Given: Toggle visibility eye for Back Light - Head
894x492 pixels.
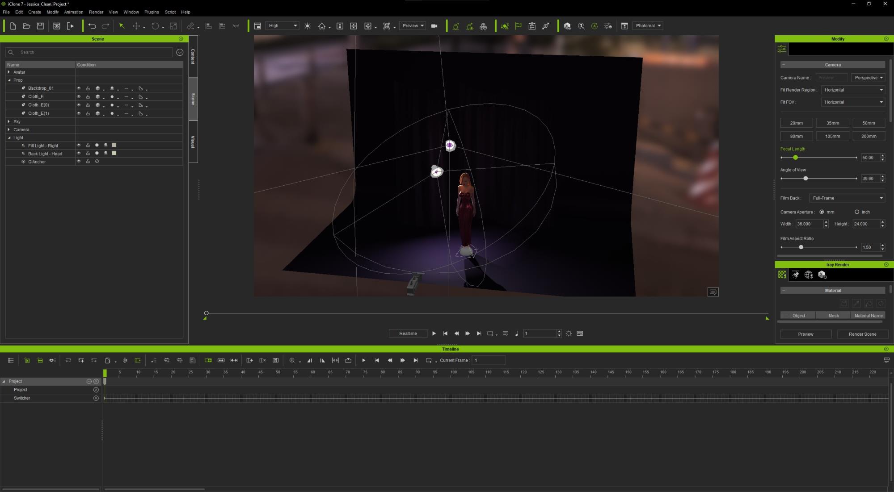Looking at the screenshot, I should (x=79, y=153).
